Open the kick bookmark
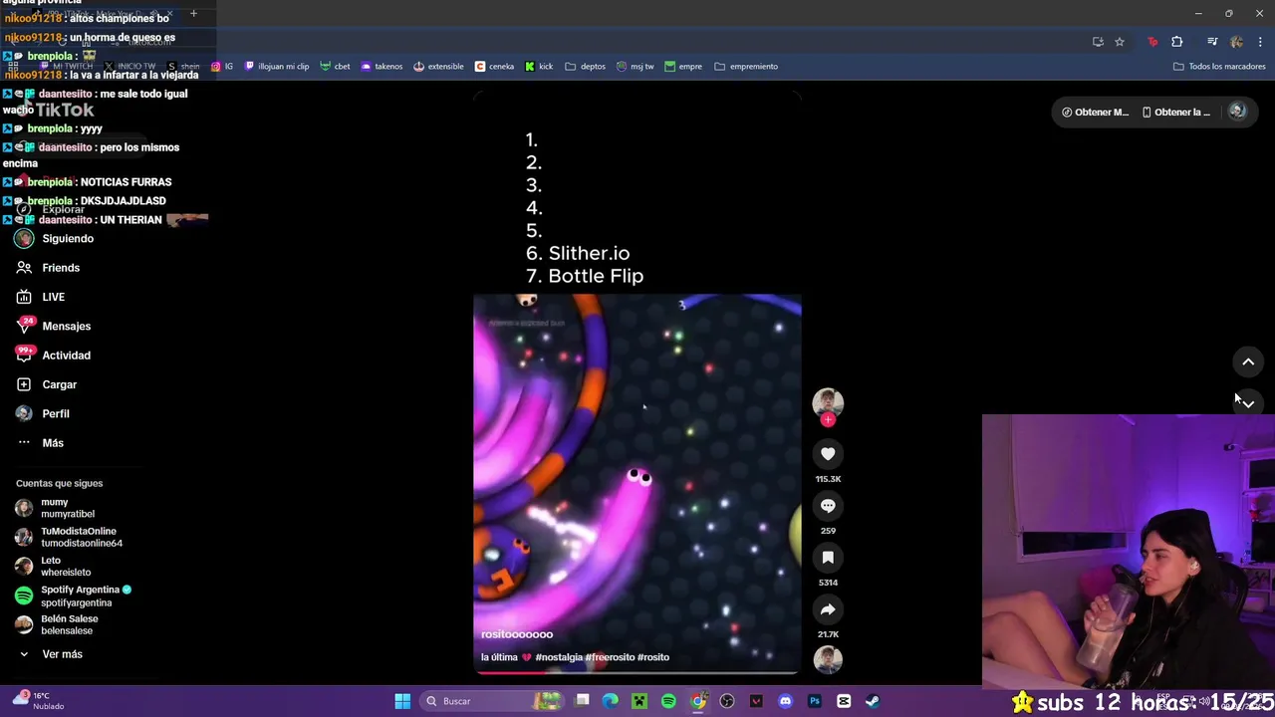Viewport: 1275px width, 717px height. tap(539, 67)
